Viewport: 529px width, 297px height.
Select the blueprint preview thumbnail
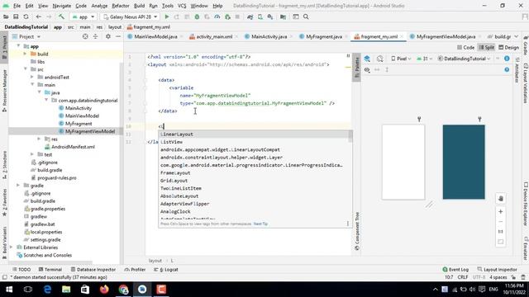click(x=464, y=162)
